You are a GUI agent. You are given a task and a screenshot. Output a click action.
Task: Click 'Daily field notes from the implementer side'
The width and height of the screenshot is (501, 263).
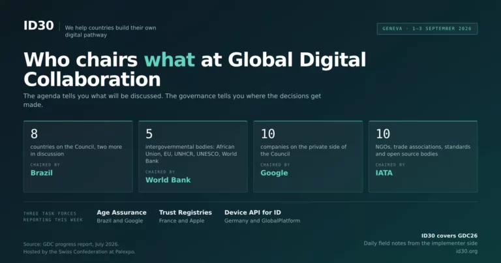(x=421, y=243)
